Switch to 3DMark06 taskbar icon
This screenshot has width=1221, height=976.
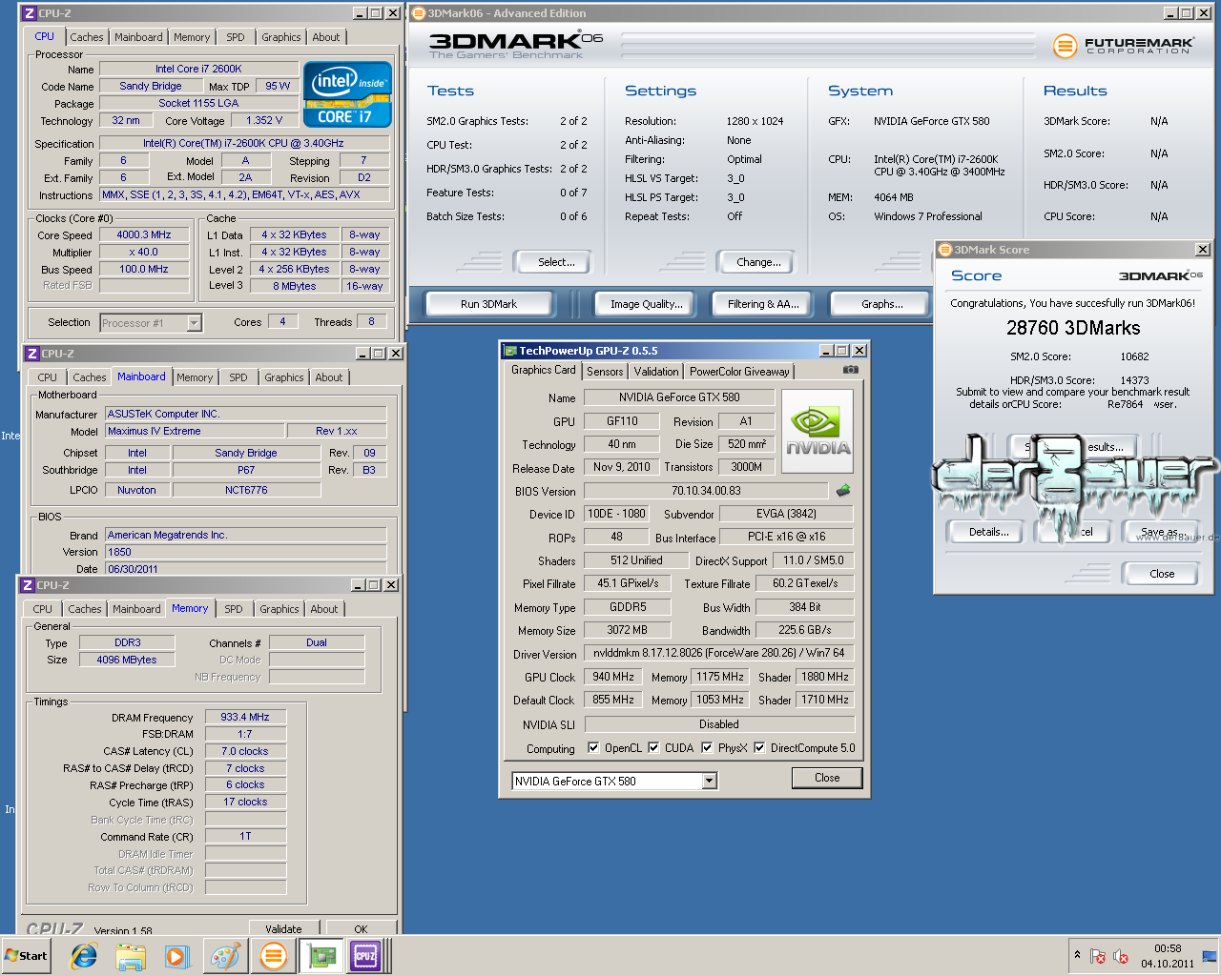[273, 956]
